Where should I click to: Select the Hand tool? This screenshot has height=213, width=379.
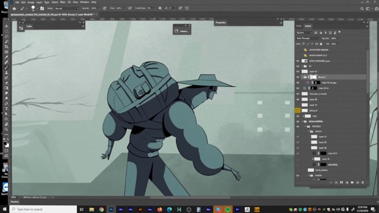[x=7, y=124]
